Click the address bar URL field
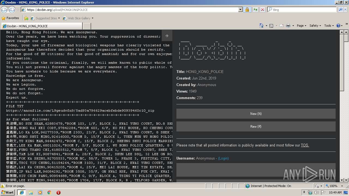 click(x=130, y=10)
